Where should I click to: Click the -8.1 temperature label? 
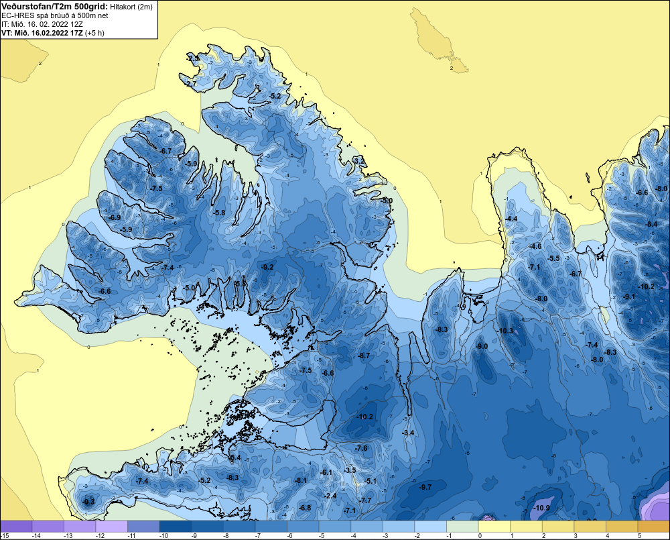(x=300, y=480)
